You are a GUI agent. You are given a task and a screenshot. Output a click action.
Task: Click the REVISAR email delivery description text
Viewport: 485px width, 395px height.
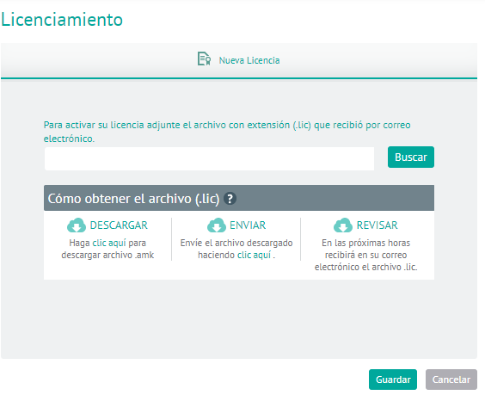[366, 255]
